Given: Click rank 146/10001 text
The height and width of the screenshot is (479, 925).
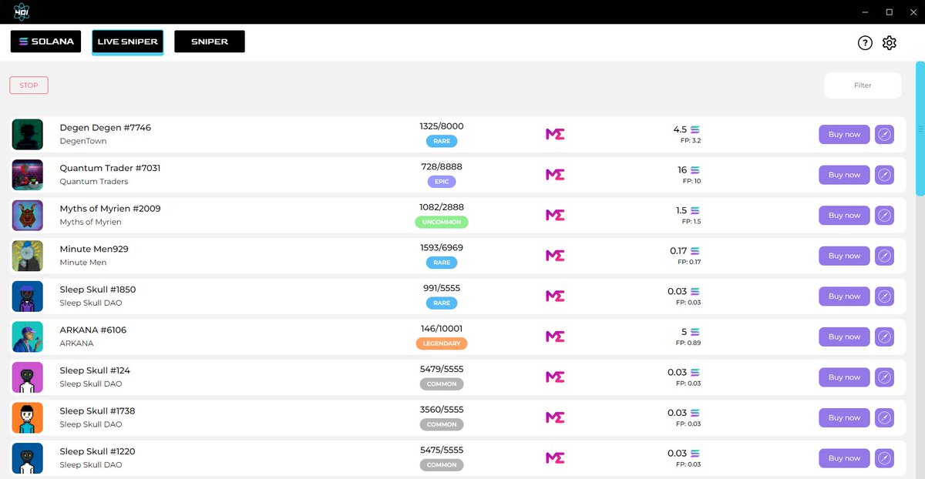Looking at the screenshot, I should (x=442, y=329).
